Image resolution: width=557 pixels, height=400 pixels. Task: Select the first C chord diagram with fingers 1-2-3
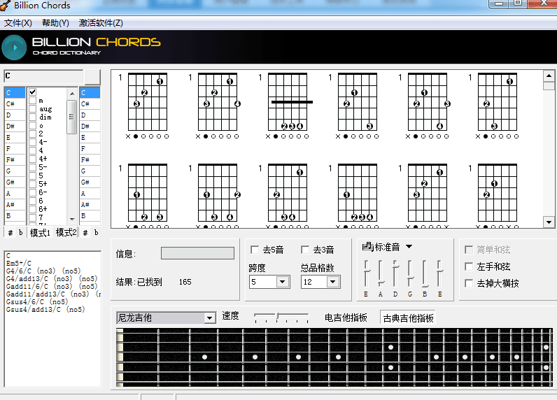point(148,106)
